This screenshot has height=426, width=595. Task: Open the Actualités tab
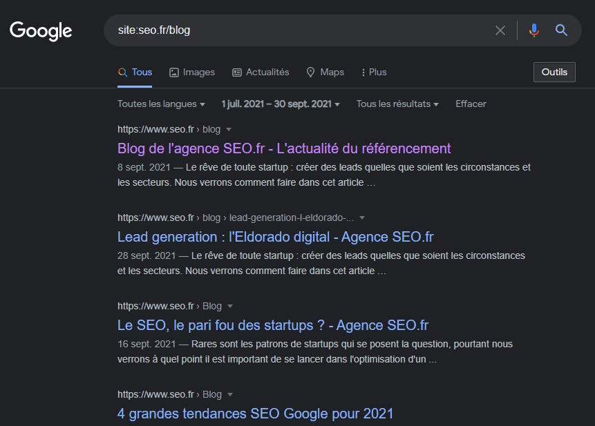(x=261, y=72)
